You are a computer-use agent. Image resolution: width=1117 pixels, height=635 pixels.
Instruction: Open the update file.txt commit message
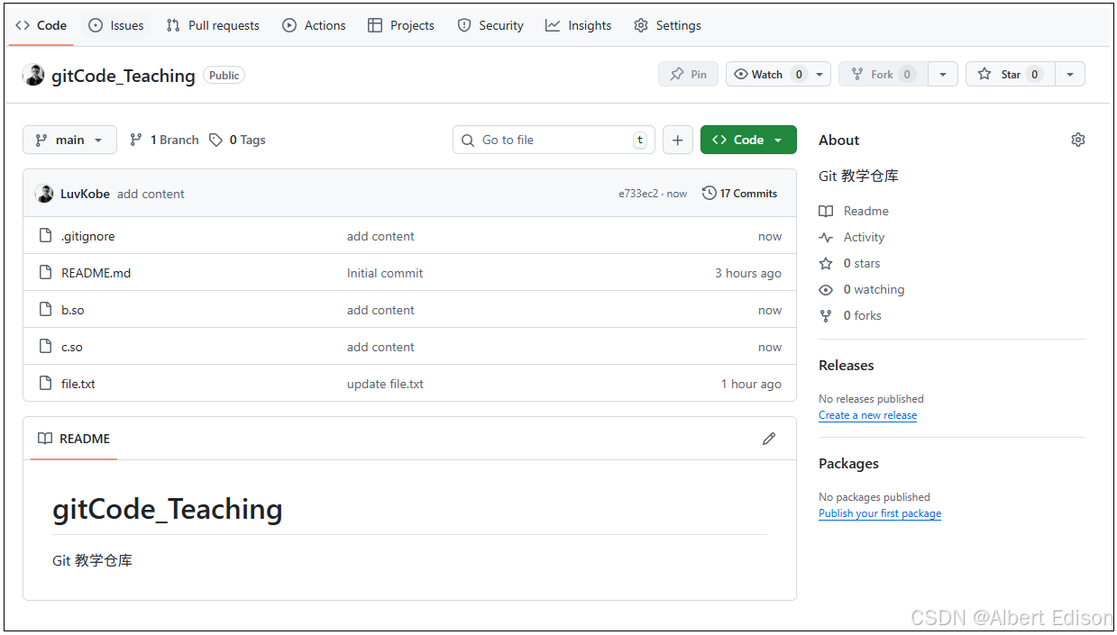click(x=385, y=384)
